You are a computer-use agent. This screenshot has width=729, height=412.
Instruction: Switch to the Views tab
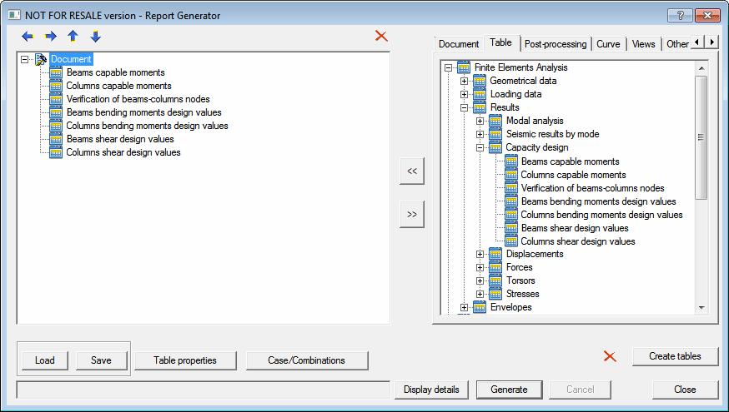[643, 44]
